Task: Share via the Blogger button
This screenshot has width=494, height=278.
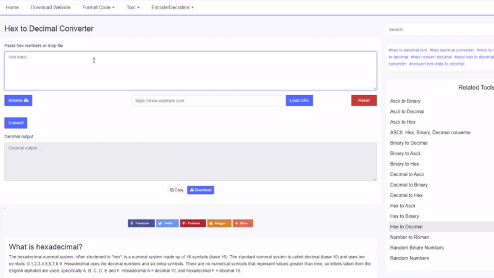Action: pyautogui.click(x=219, y=223)
